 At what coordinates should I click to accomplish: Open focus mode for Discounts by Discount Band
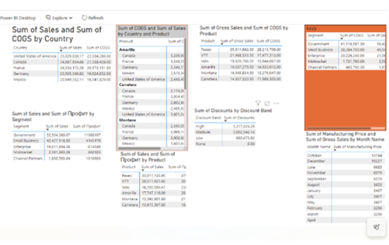click(x=267, y=103)
